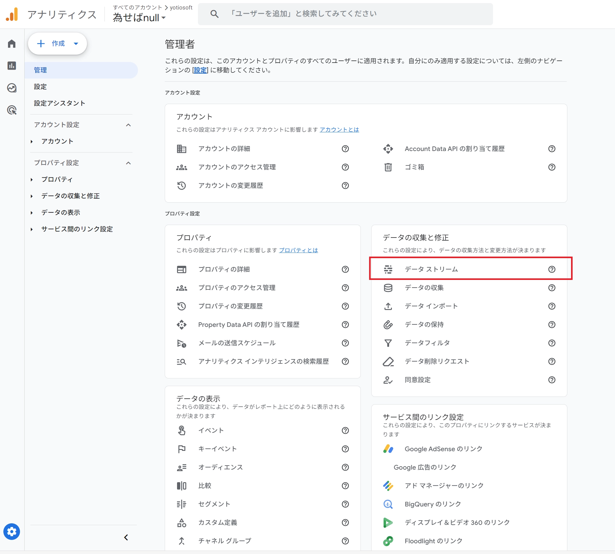Image resolution: width=615 pixels, height=554 pixels.
Task: Click the 同意設定 person-check icon
Action: (388, 380)
